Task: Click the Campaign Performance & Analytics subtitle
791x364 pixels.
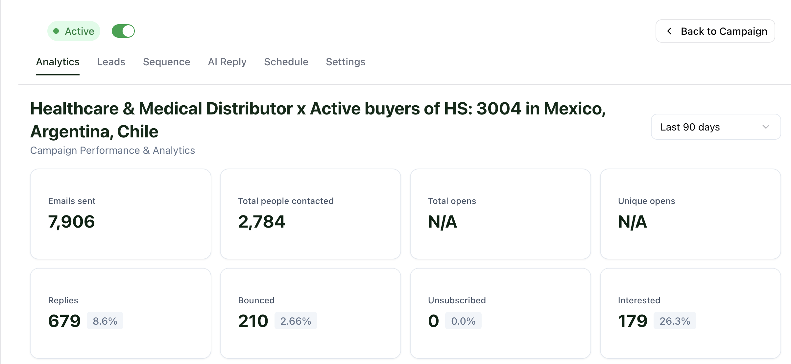Action: tap(112, 150)
